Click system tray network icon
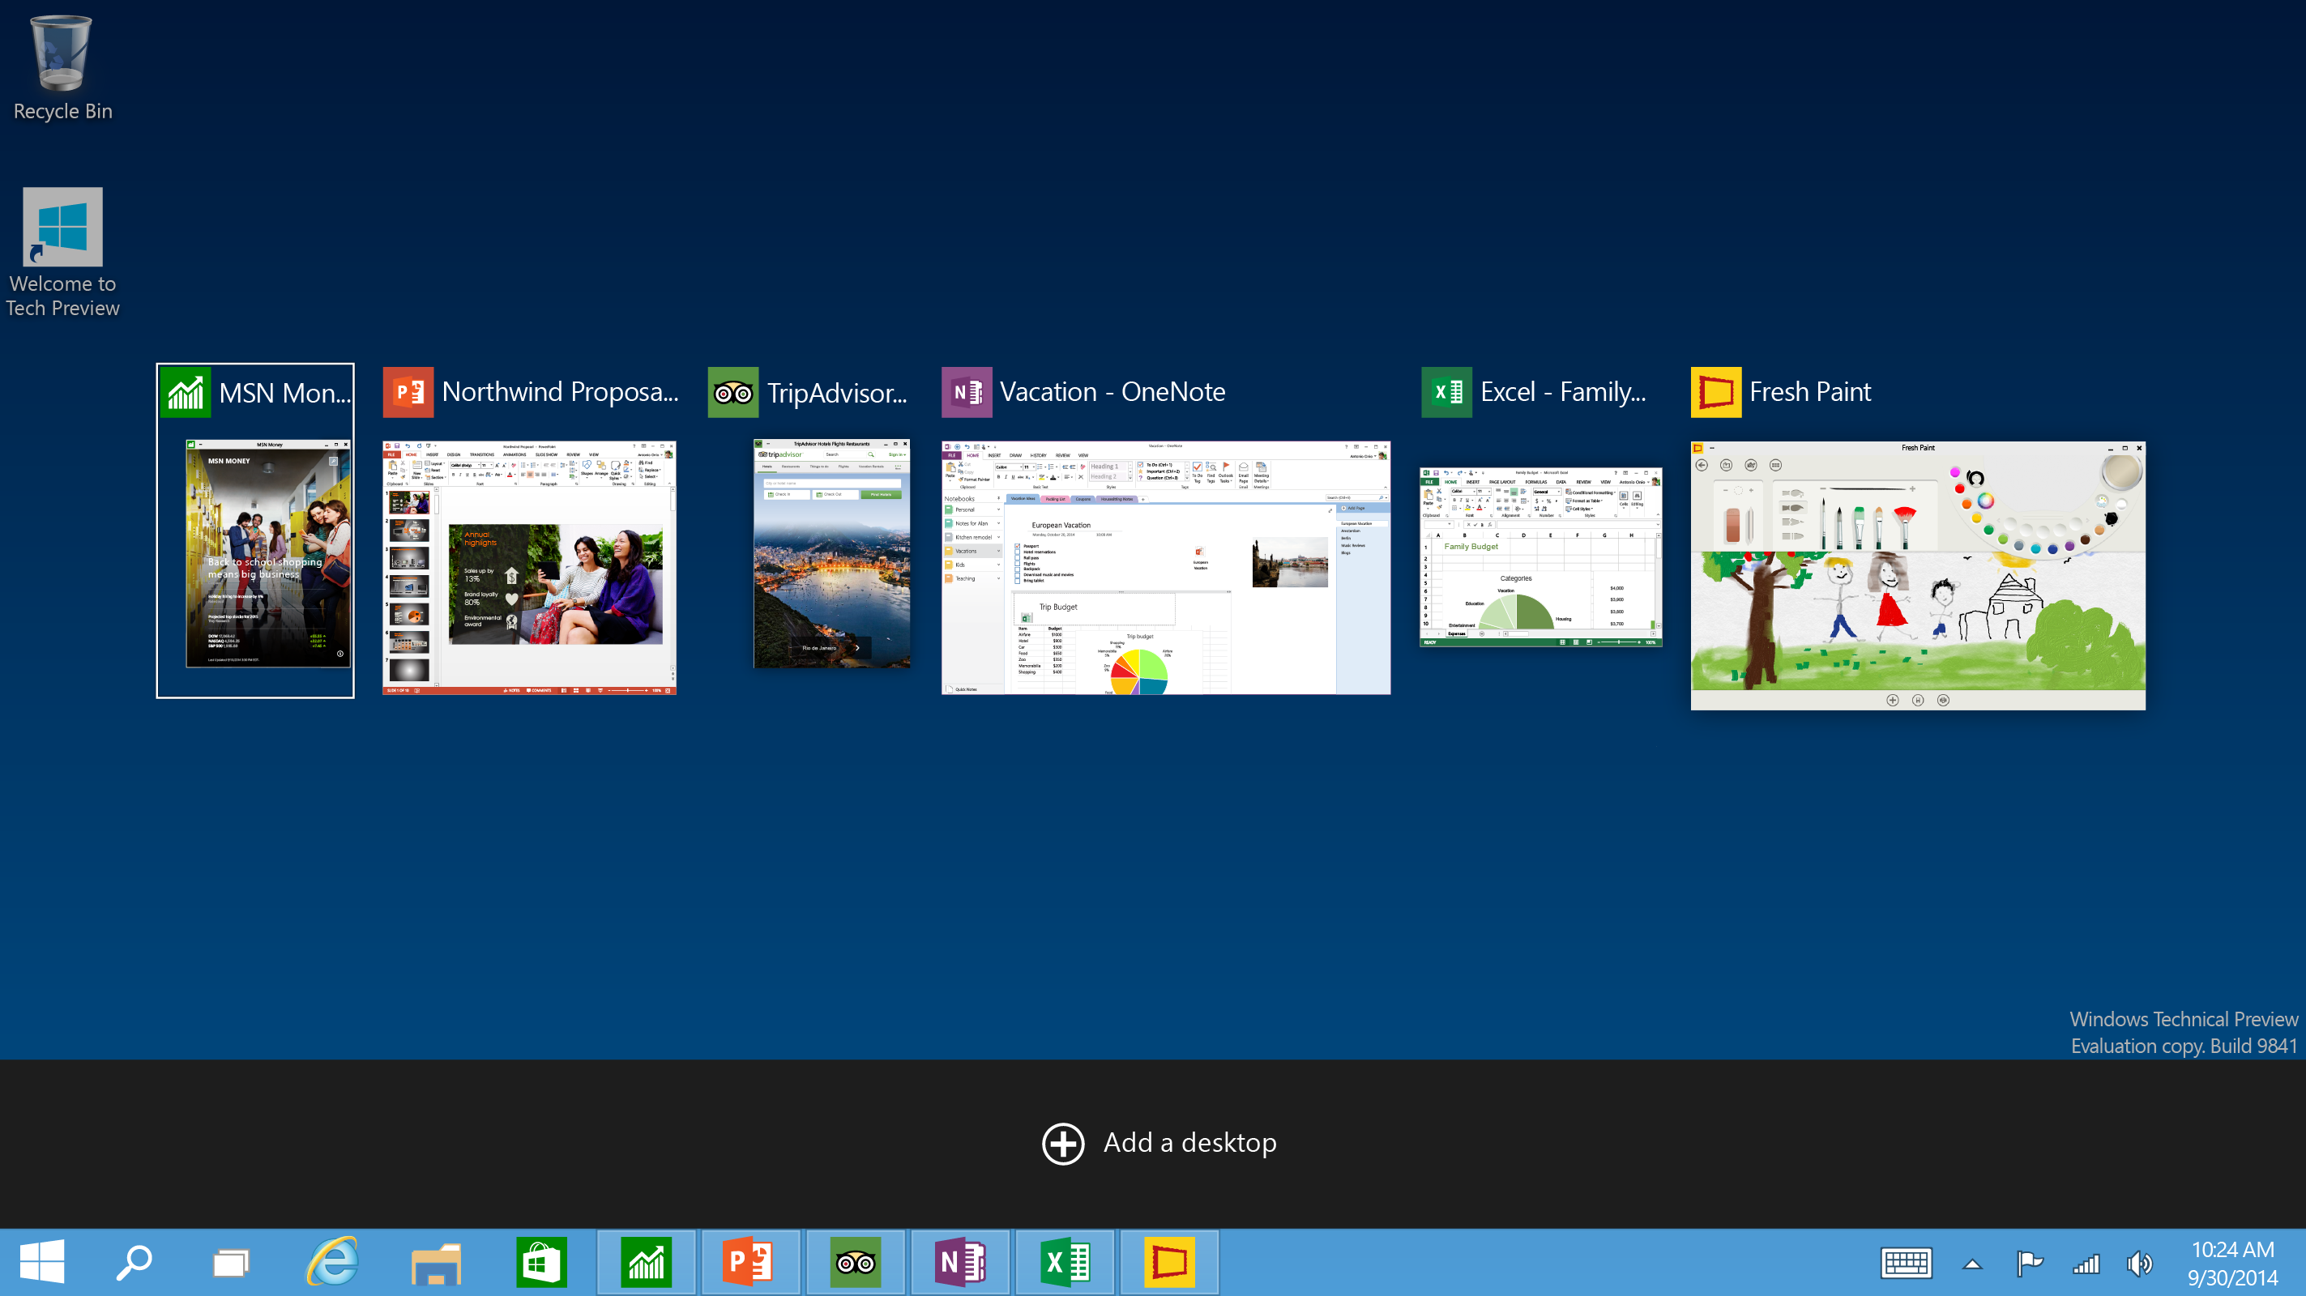This screenshot has width=2306, height=1296. click(x=2087, y=1263)
